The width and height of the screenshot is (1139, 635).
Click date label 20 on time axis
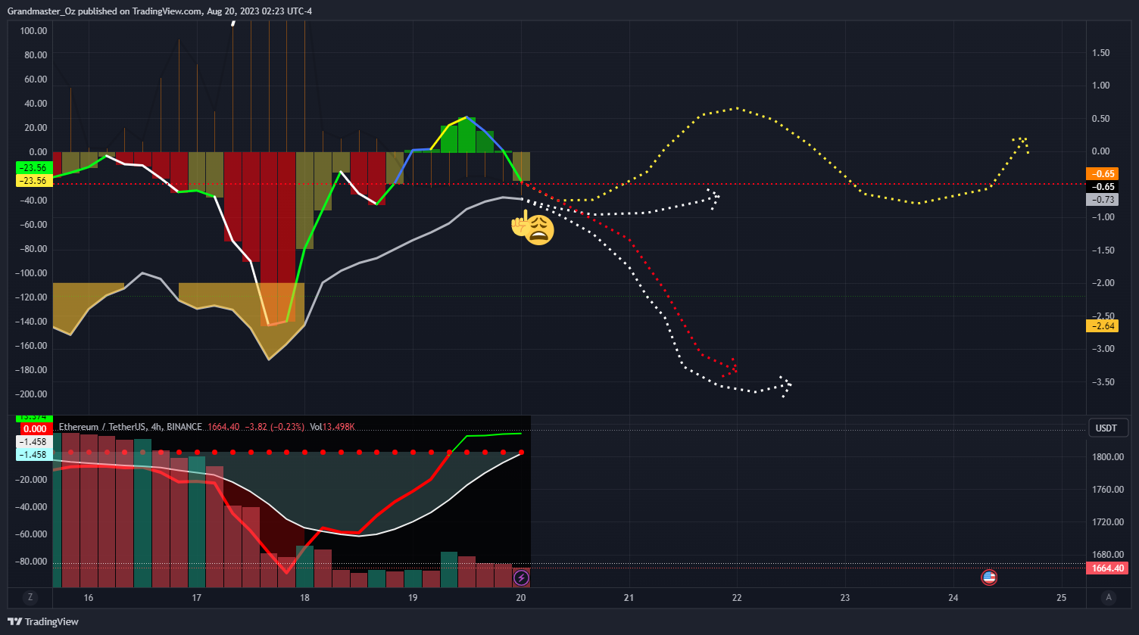521,598
